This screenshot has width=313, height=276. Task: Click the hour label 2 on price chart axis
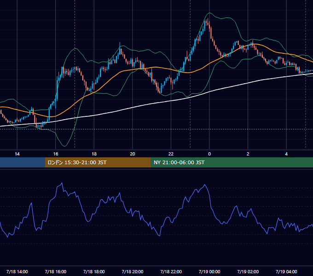[x=248, y=154]
